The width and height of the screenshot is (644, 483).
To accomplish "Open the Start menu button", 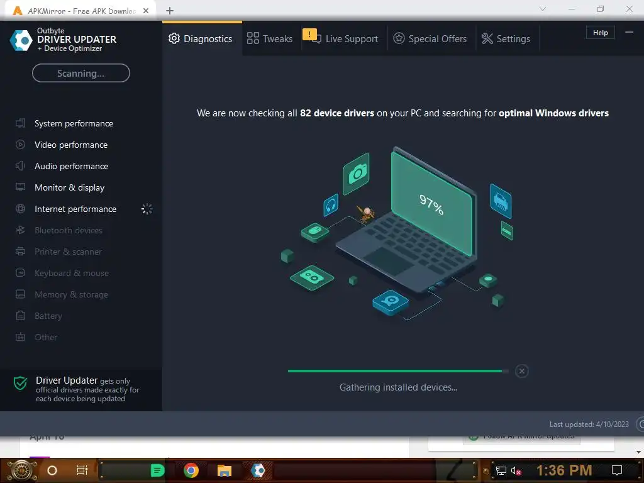I will point(22,470).
